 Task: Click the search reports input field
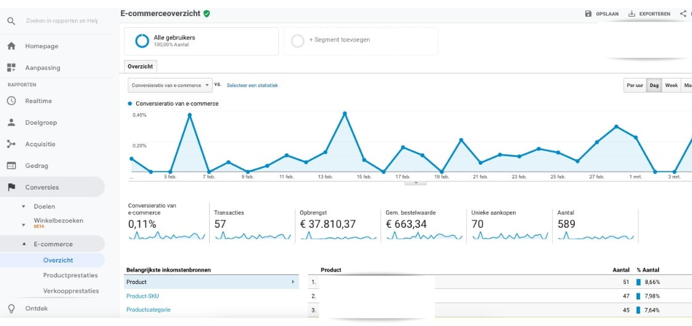62,21
